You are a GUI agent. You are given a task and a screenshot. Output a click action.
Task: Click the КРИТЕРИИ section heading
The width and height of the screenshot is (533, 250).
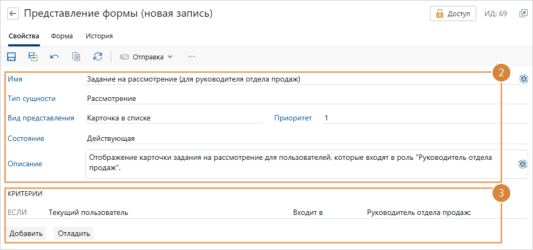(25, 194)
